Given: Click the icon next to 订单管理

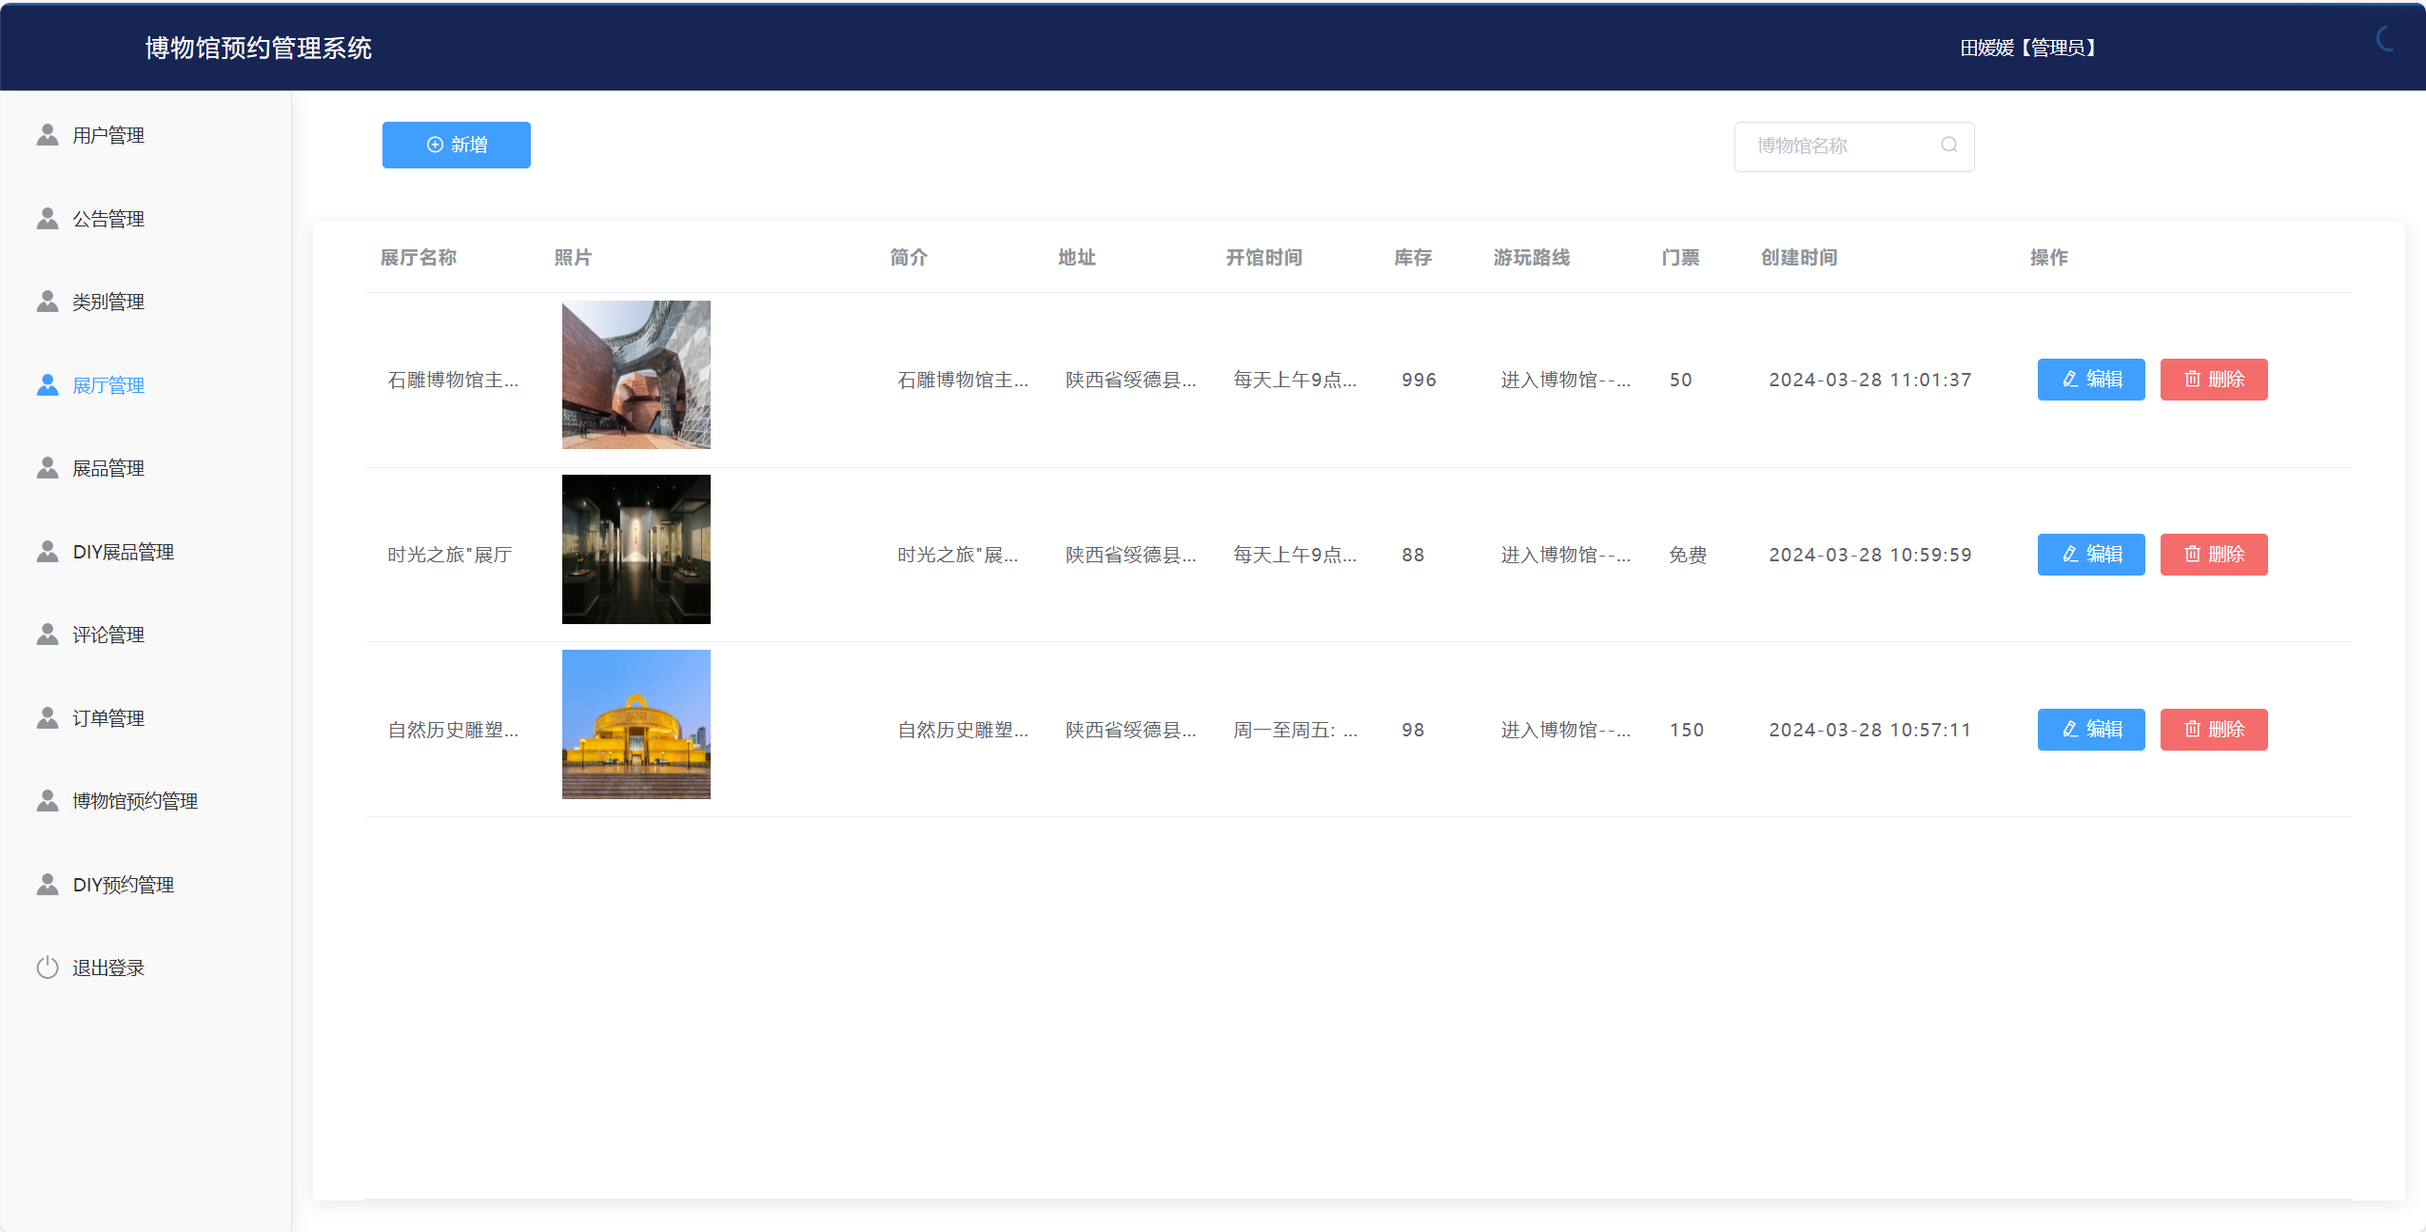Looking at the screenshot, I should (x=48, y=718).
